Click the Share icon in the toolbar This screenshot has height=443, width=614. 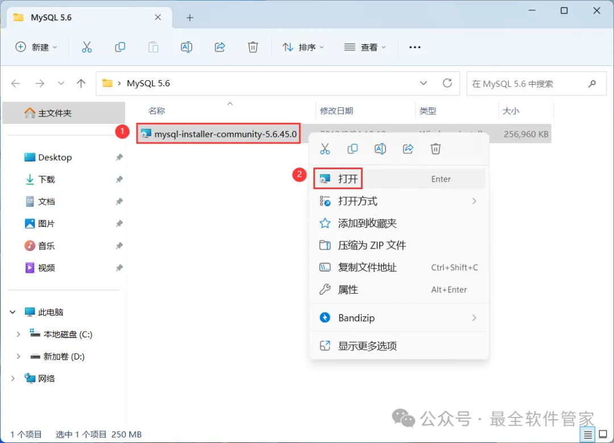pyautogui.click(x=219, y=47)
